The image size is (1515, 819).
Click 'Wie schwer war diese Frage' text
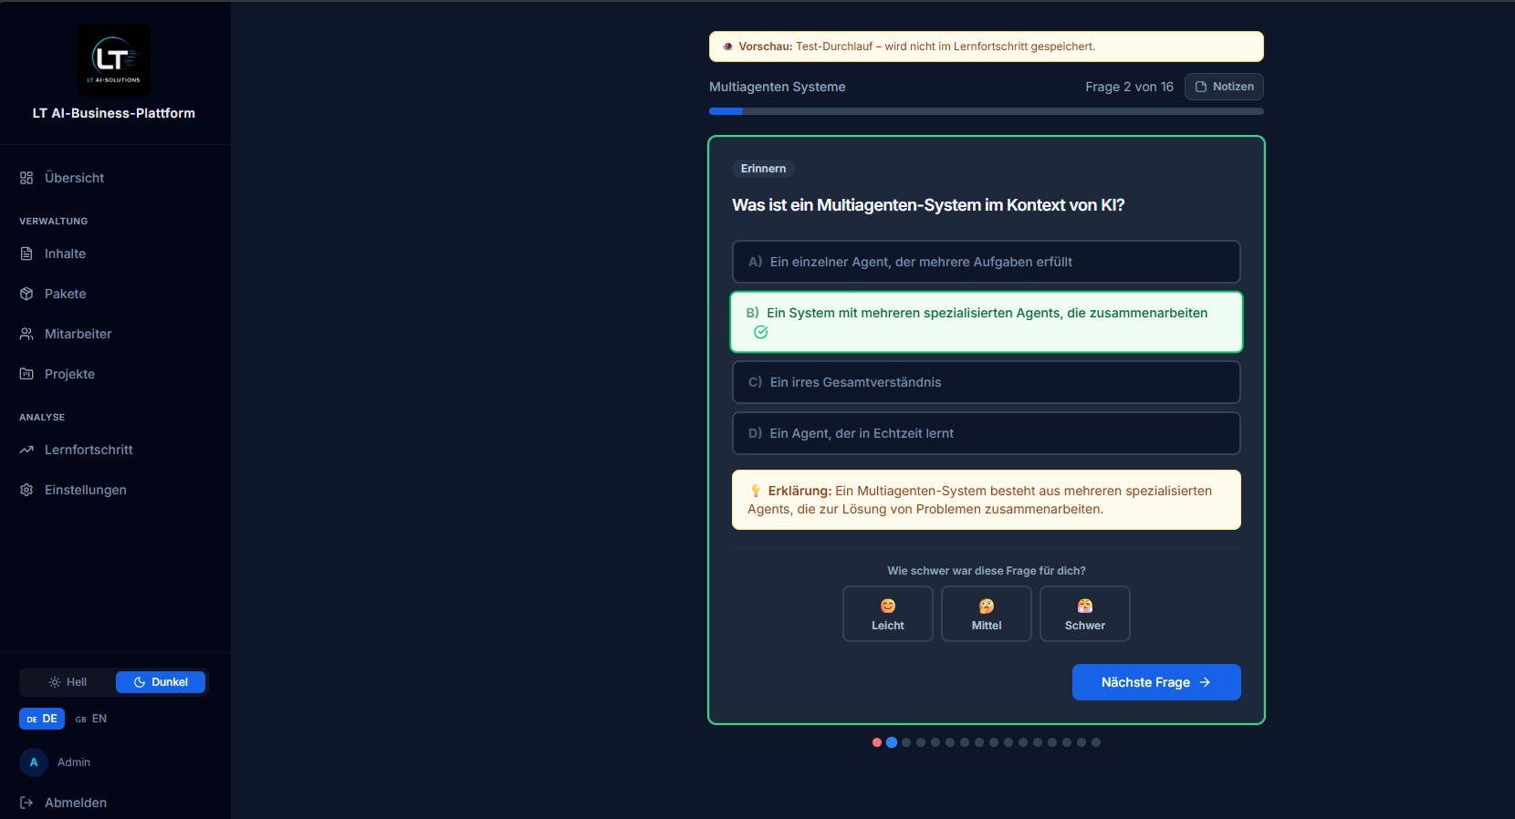click(x=987, y=571)
